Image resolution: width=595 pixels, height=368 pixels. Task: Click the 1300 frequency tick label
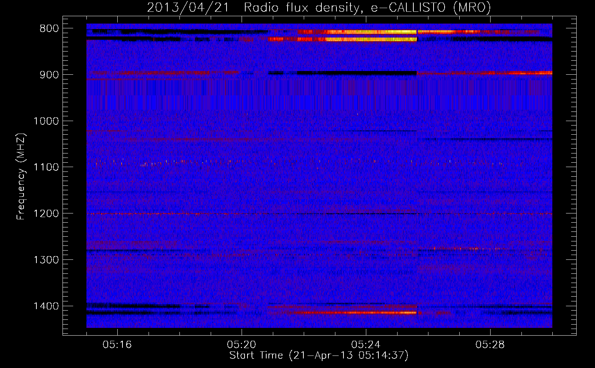pos(46,260)
